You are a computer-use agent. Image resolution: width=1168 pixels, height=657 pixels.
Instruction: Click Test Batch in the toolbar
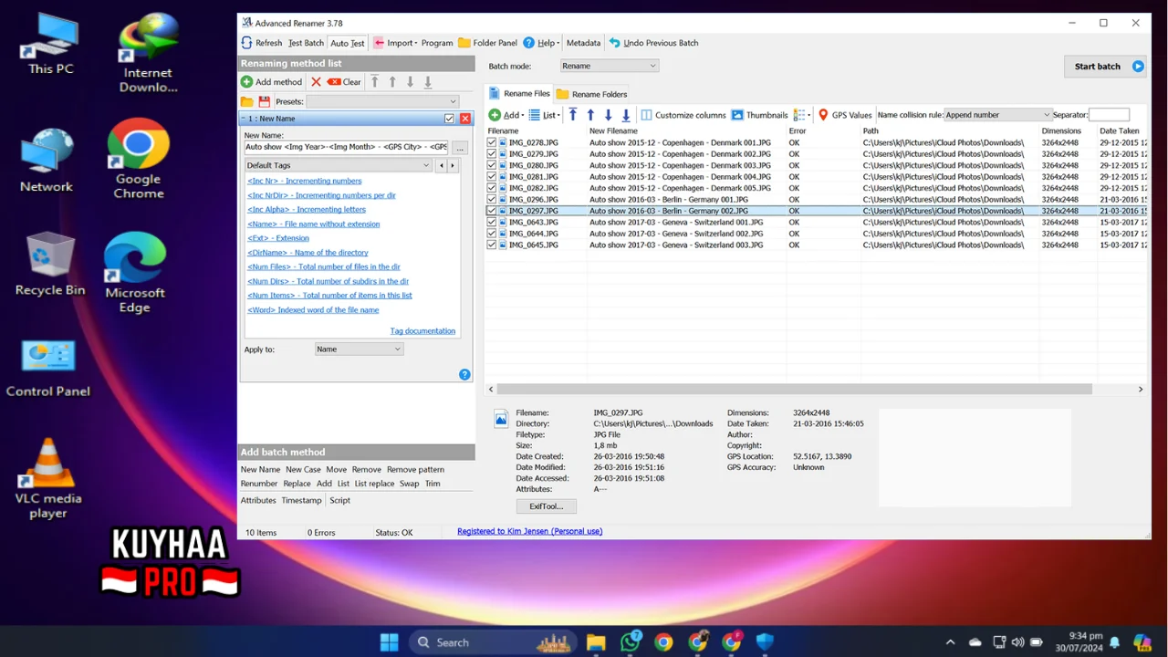[x=306, y=43]
